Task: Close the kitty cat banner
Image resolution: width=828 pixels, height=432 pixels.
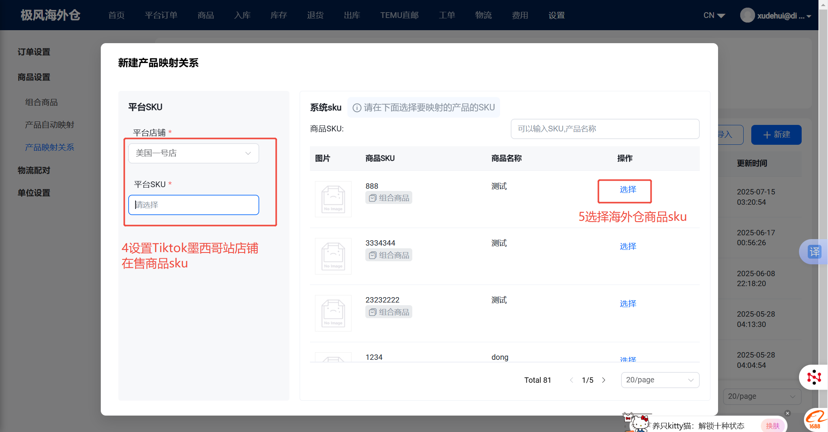Action: (x=788, y=413)
